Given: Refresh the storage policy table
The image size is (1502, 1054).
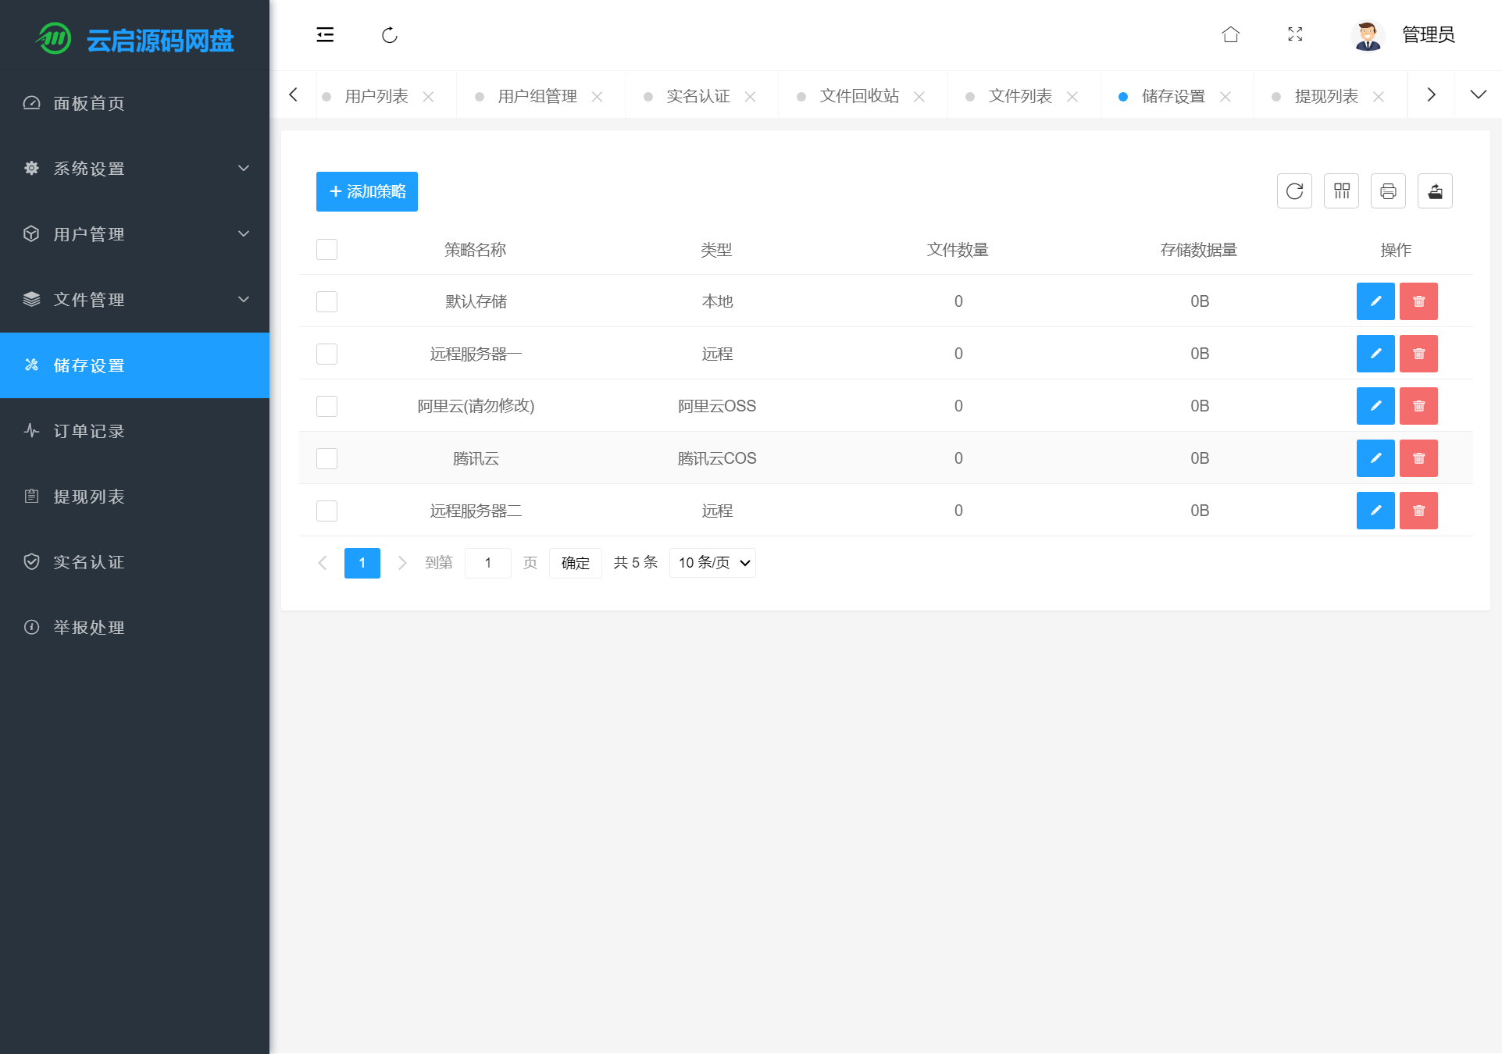Looking at the screenshot, I should pyautogui.click(x=1294, y=191).
